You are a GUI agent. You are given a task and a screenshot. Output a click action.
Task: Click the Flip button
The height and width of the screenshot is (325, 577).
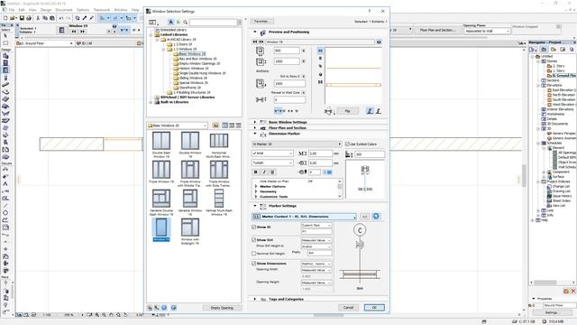[x=347, y=111]
